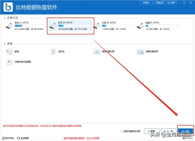
Task: Click the D: drive usage bar
Action: coord(75,26)
